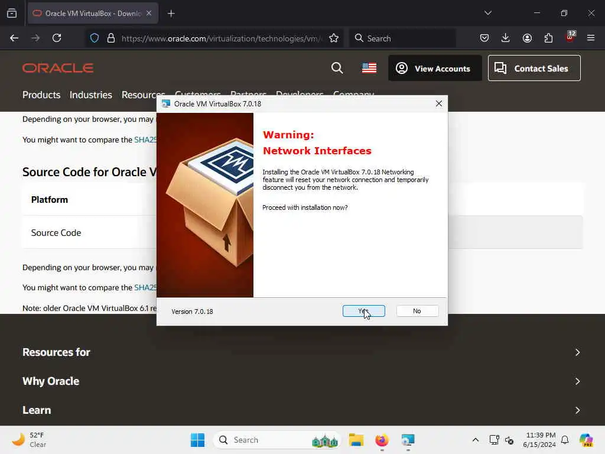Viewport: 605px width, 454px height.
Task: Click the Oracle logo
Action: click(x=58, y=68)
